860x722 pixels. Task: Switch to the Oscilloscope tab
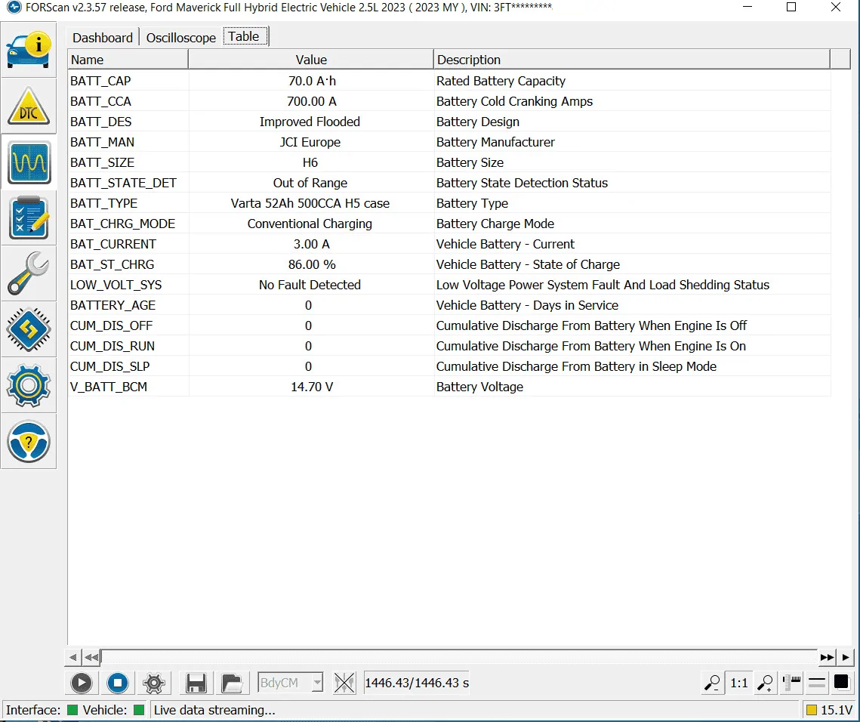click(180, 38)
